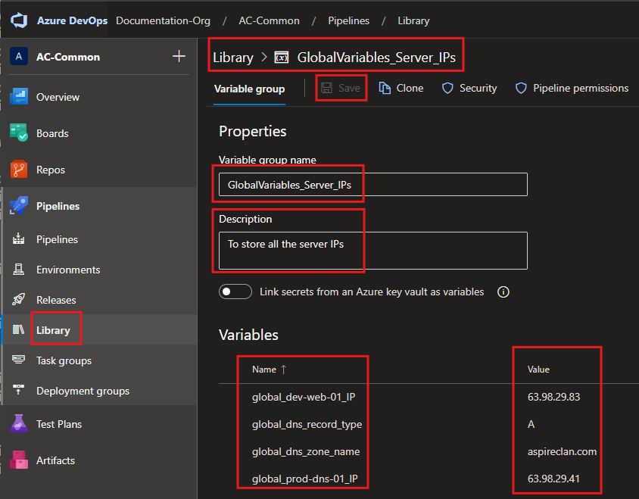Click Pipelines breadcrumb link in header
Screen dimensions: 639x499
click(348, 20)
